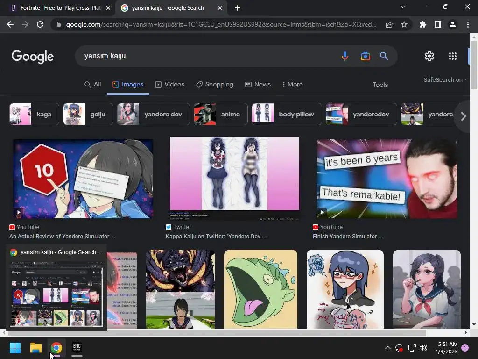Open the Windows Start menu

(x=15, y=348)
